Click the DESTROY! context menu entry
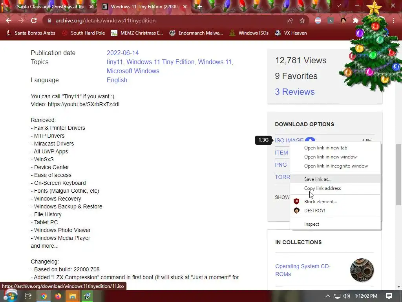This screenshot has height=302, width=402. [x=335, y=211]
